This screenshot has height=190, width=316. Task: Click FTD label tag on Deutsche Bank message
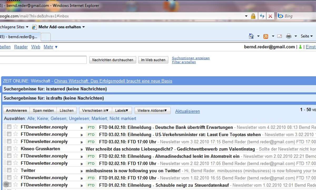tap(91, 127)
